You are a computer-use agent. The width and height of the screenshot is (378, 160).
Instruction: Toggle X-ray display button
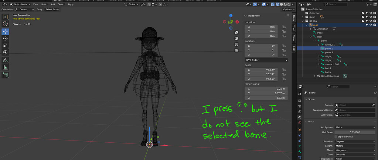click(272, 4)
